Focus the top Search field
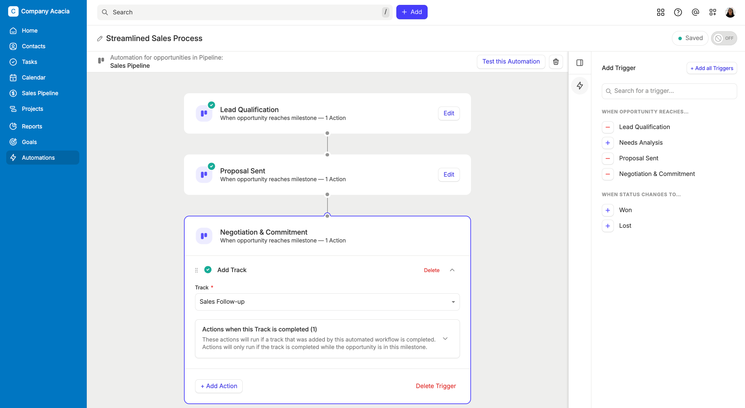 click(245, 12)
